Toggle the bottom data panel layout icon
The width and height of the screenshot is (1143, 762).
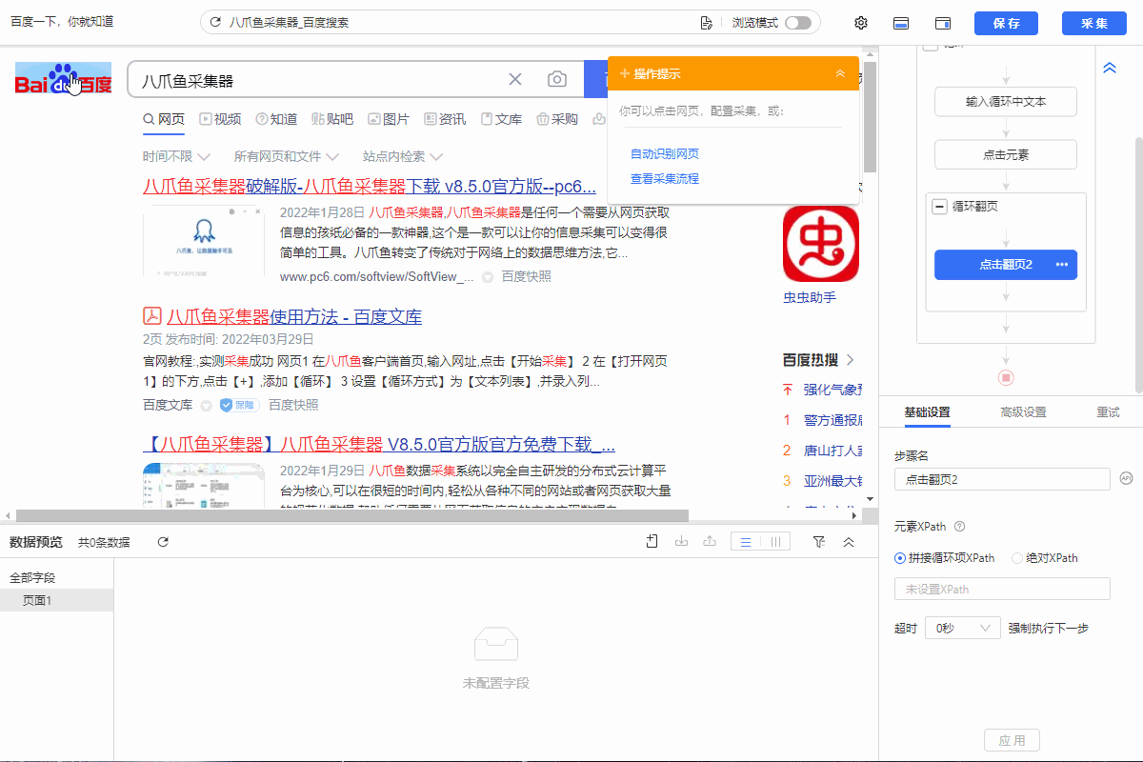click(900, 23)
